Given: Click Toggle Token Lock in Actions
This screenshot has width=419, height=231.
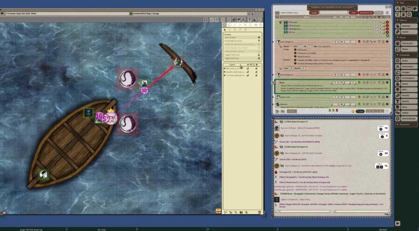Looking at the screenshot, I should (x=242, y=54).
